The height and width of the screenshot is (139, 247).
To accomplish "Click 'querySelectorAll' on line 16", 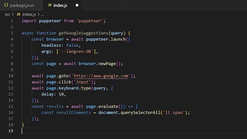I will coord(140,113).
